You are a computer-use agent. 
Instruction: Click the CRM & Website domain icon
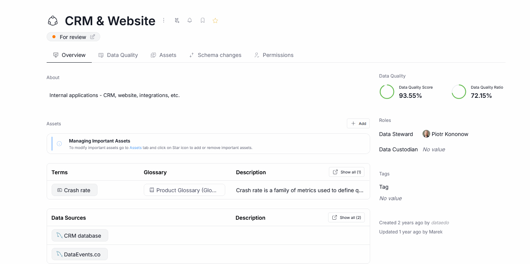[x=53, y=21]
